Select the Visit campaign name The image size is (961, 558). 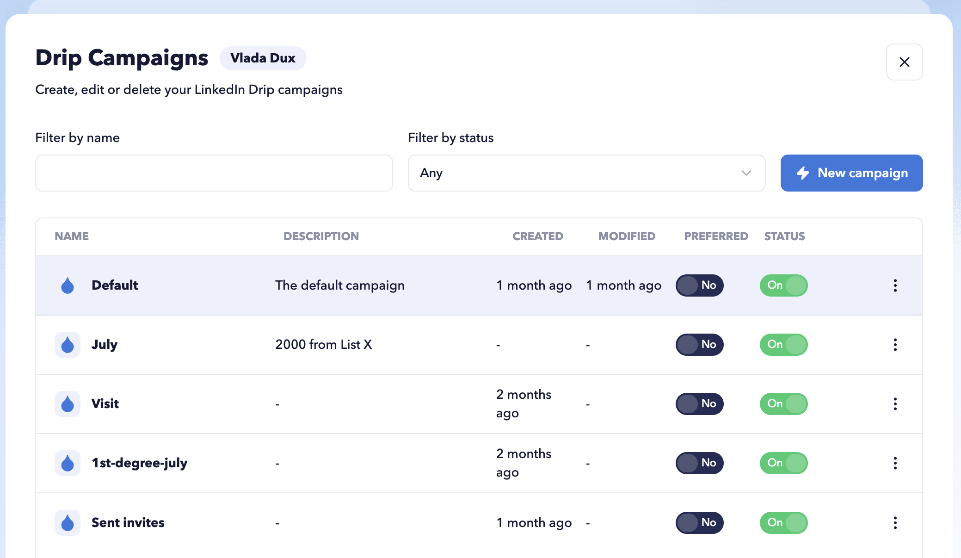point(105,403)
